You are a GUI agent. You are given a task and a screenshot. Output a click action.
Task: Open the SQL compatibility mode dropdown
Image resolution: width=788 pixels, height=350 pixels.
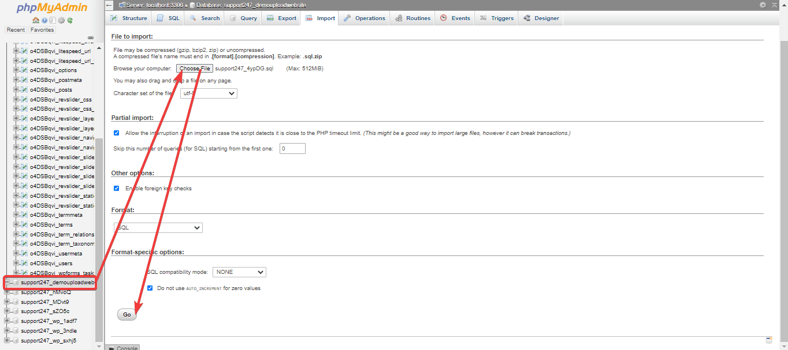[239, 272]
